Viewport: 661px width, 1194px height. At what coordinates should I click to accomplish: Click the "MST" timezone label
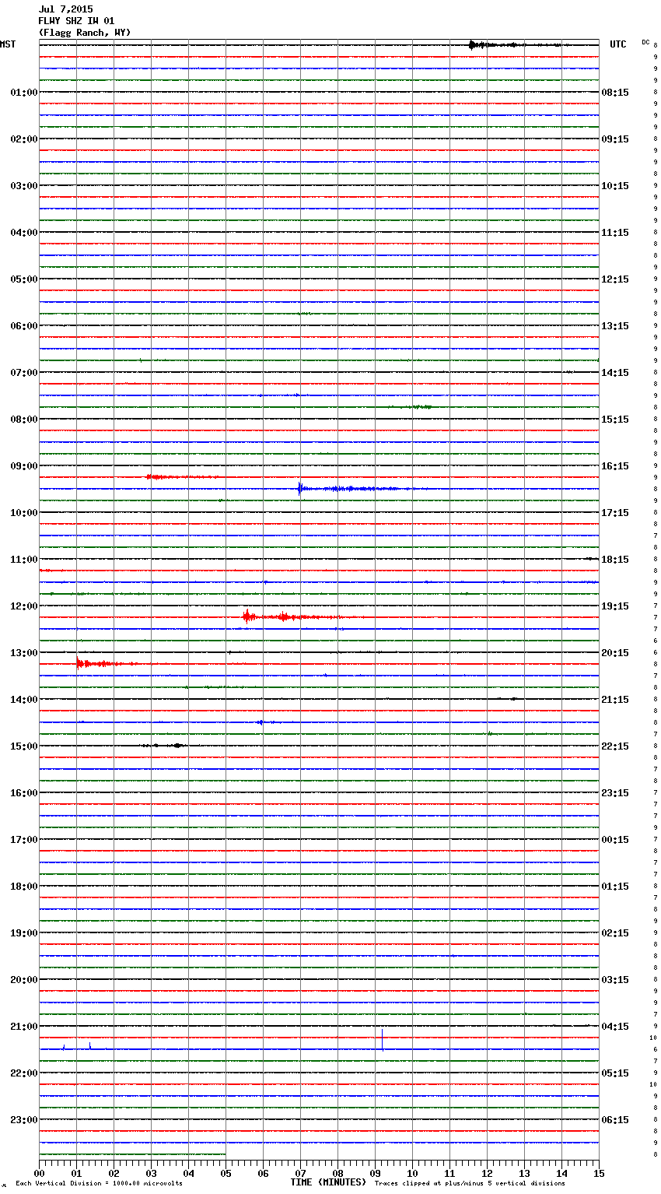[8, 44]
